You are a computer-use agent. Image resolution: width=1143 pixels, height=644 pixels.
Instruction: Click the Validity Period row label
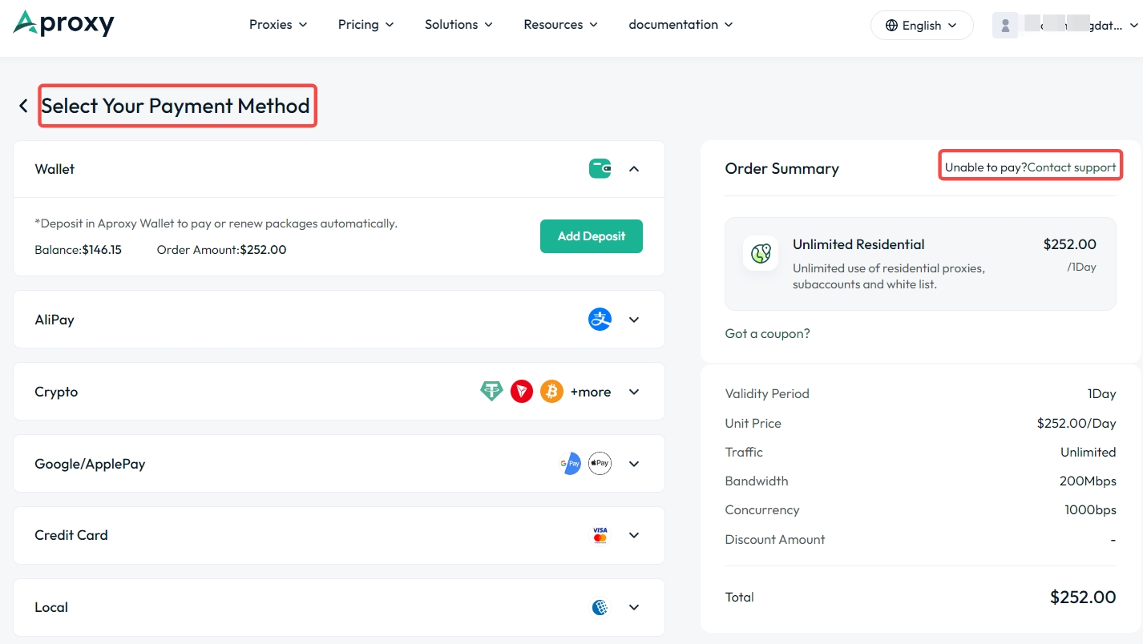pyautogui.click(x=767, y=393)
